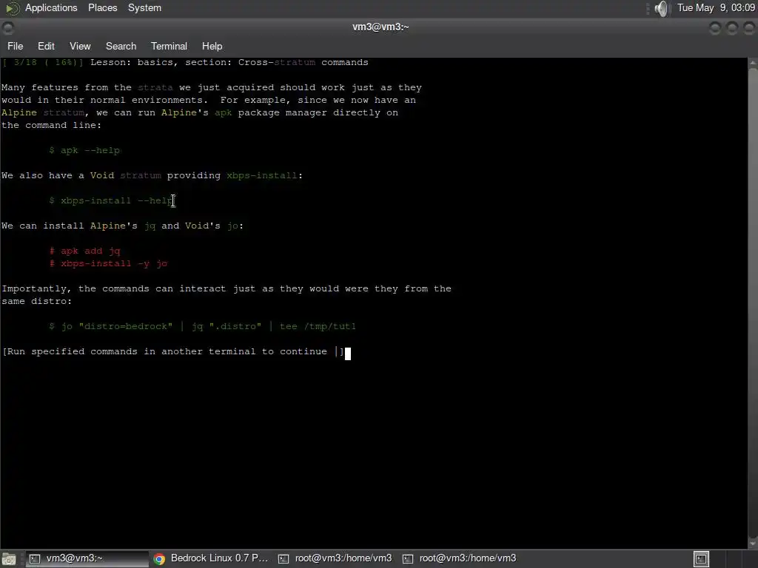Open the Applications menu
The image size is (758, 568).
51,7
